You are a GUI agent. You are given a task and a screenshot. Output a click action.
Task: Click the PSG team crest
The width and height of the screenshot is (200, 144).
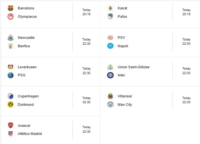tap(10, 75)
